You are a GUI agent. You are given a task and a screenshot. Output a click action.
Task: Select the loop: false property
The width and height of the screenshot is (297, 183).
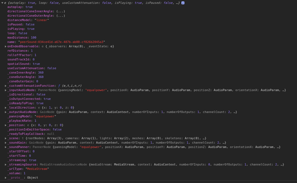(x=17, y=33)
